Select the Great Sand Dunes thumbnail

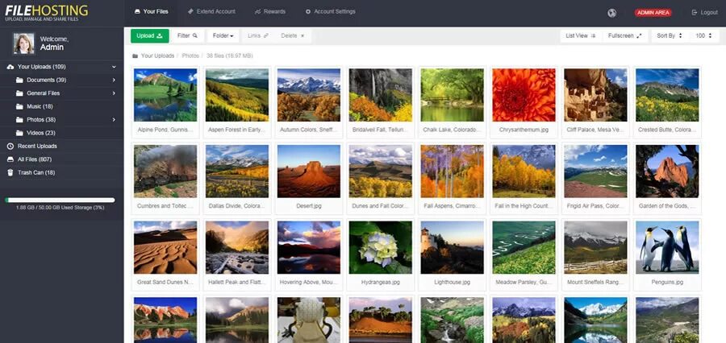tap(165, 247)
